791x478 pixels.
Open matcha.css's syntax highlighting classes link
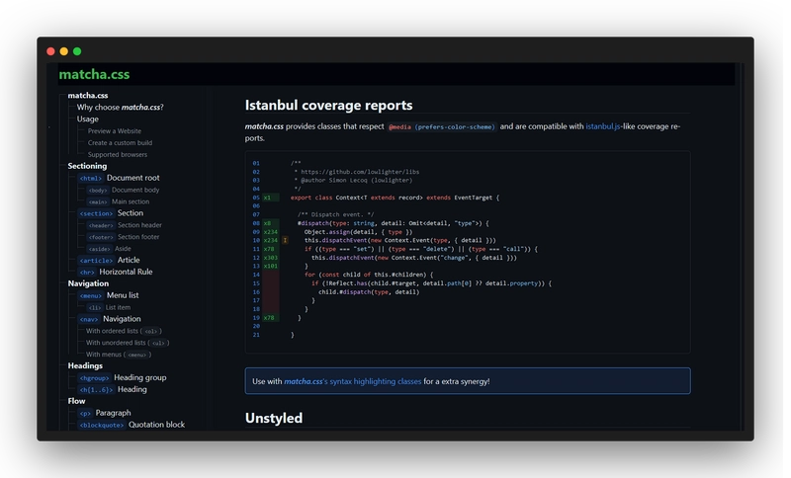[x=353, y=381]
